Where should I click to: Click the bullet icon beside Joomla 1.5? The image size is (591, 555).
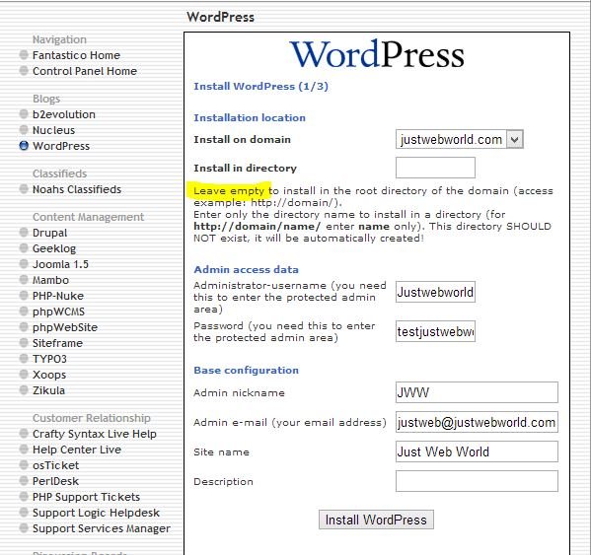[24, 264]
